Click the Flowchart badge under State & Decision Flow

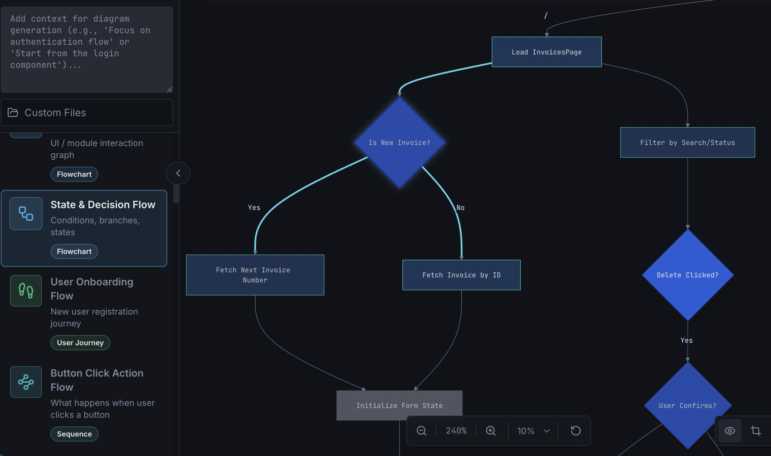click(x=74, y=251)
